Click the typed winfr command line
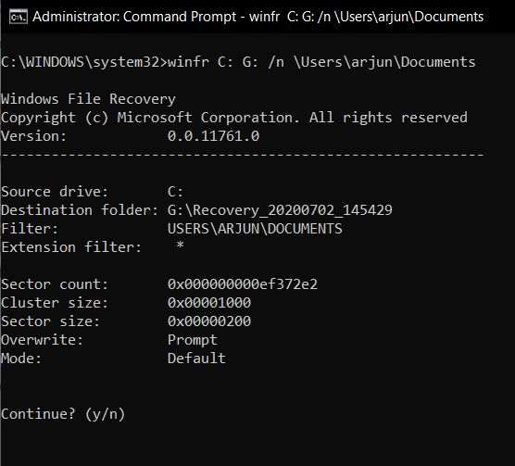 point(322,62)
